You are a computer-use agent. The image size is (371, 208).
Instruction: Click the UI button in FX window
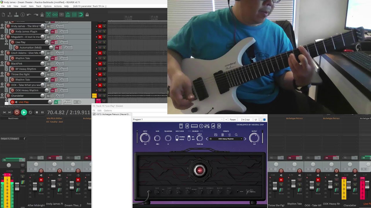click(256, 120)
